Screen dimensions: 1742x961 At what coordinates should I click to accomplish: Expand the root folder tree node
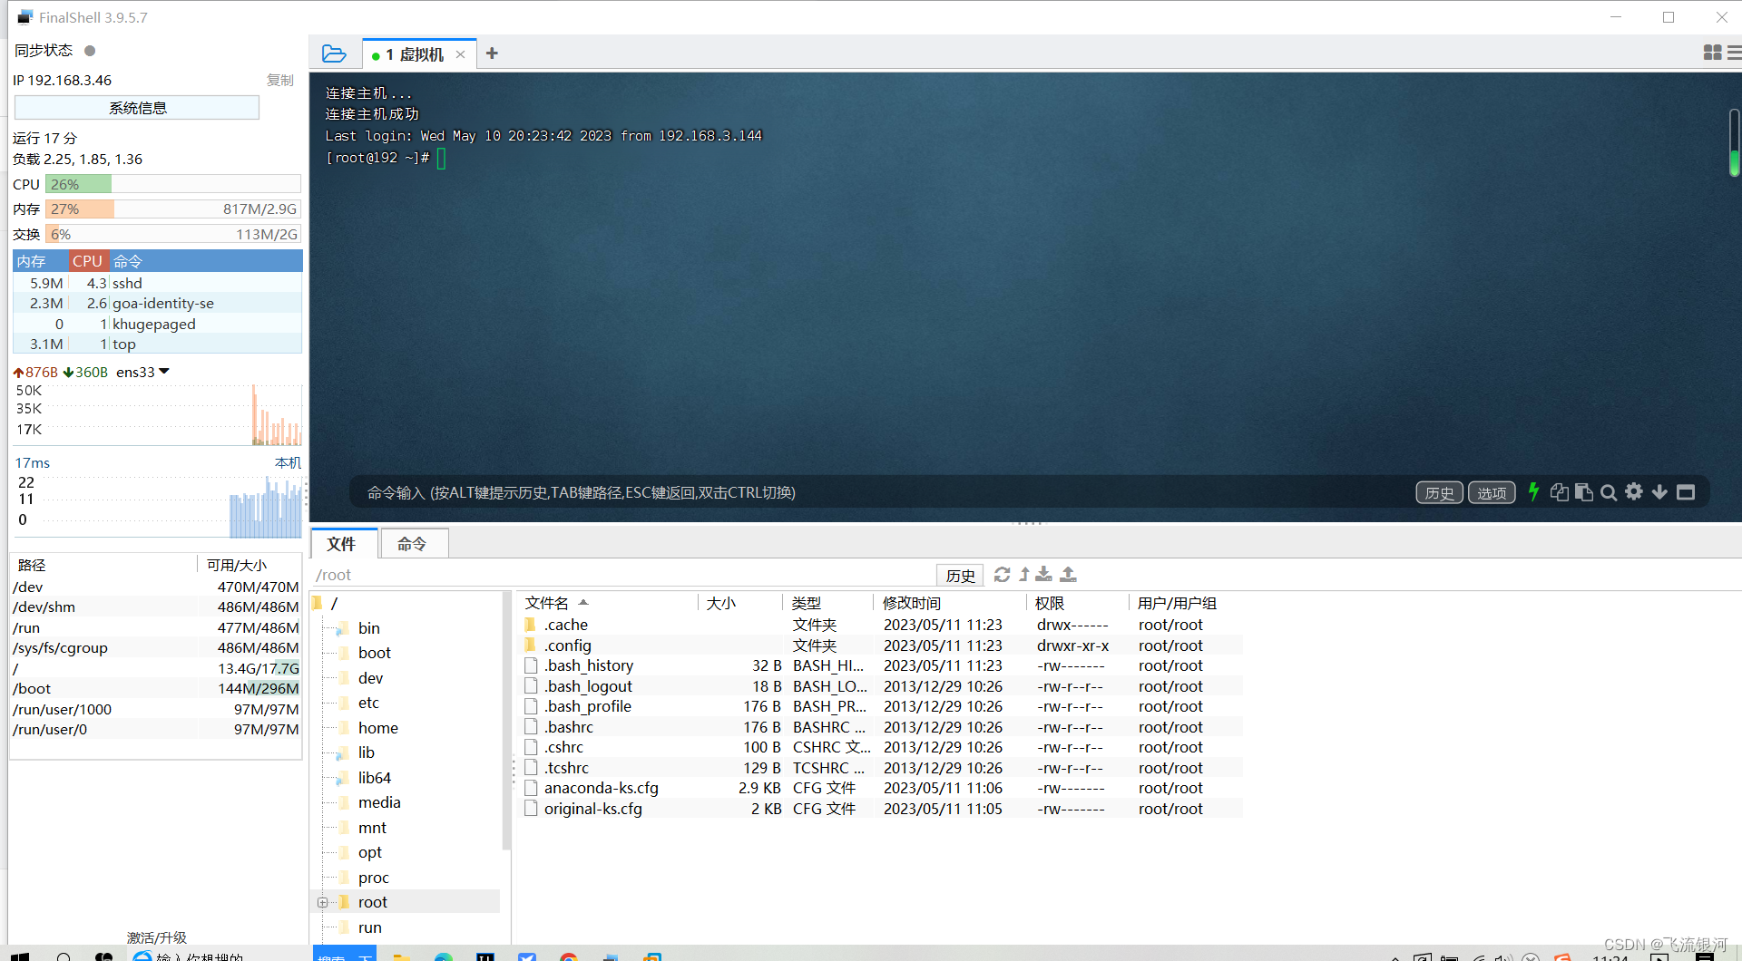point(322,902)
